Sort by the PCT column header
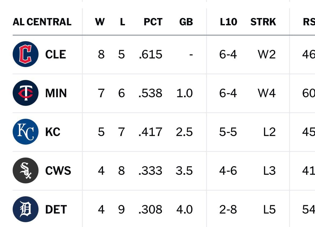 153,22
